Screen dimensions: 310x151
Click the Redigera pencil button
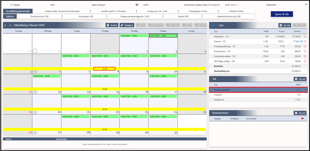pyautogui.click(x=127, y=25)
